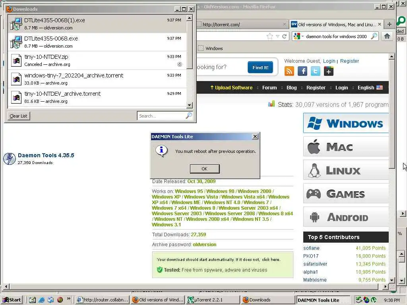Expand the quick launch overflow chevron
The height and width of the screenshot is (305, 407).
coord(68,299)
